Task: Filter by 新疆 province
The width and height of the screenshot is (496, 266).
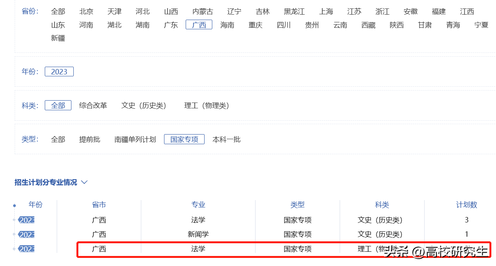Action: [x=58, y=38]
